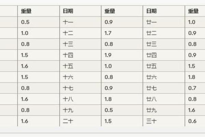Click the 廿一 date cell
Image resolution: width=205 pixels, height=137 pixels.
click(x=151, y=22)
